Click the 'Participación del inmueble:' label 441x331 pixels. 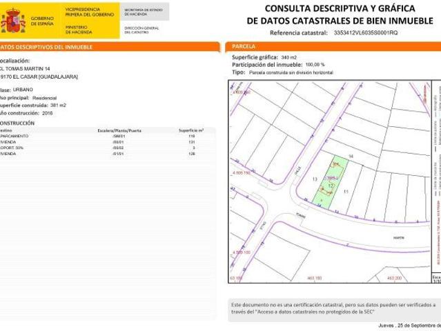(x=267, y=65)
